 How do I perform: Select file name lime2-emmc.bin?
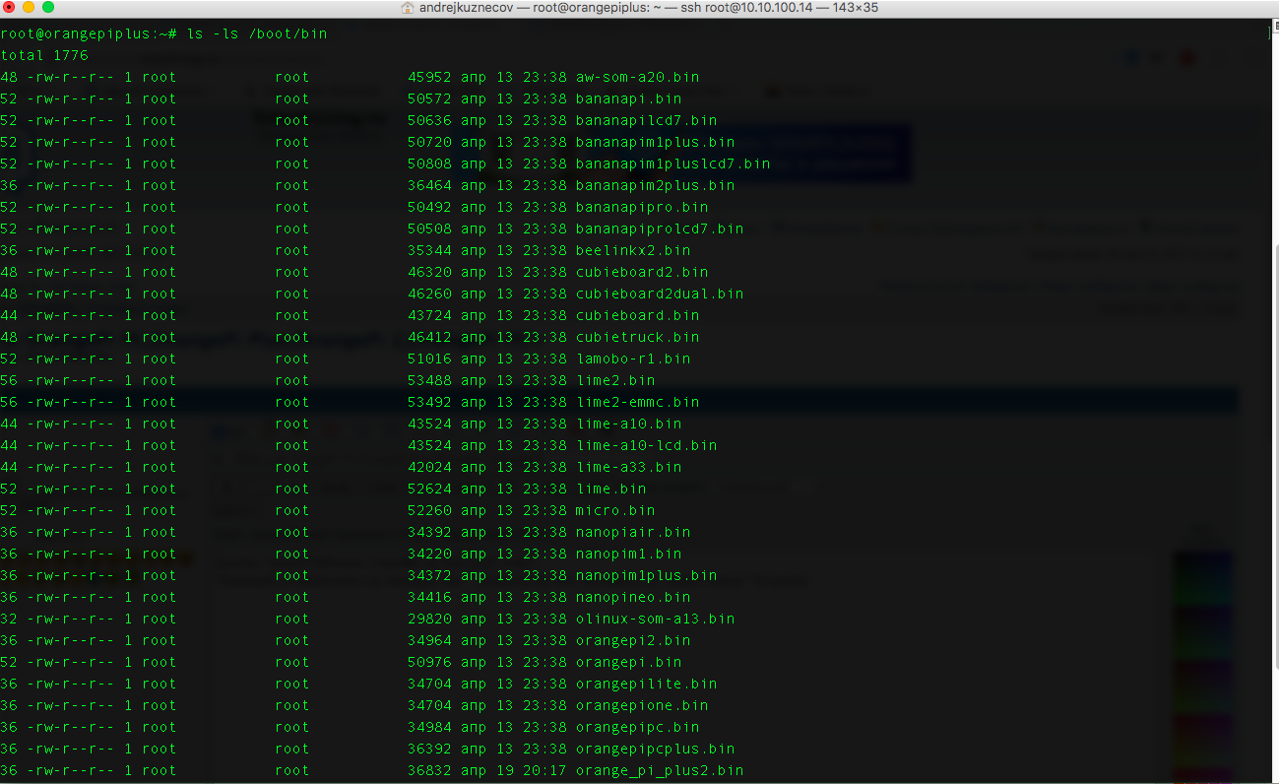(x=638, y=402)
